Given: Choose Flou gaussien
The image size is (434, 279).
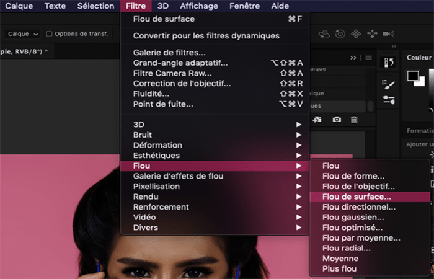Looking at the screenshot, I should point(370,217).
